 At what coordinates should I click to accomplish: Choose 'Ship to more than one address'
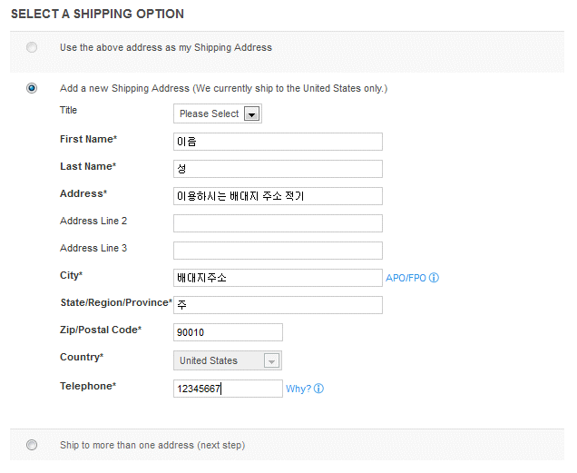pos(32,445)
